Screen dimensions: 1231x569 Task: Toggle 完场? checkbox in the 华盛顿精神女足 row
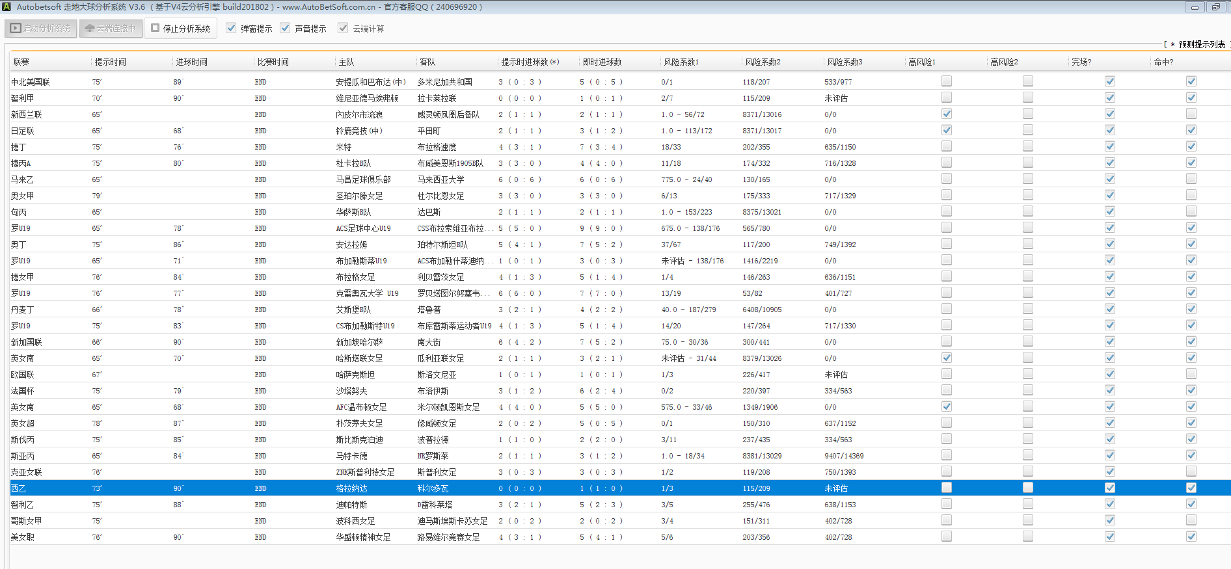(x=1110, y=536)
